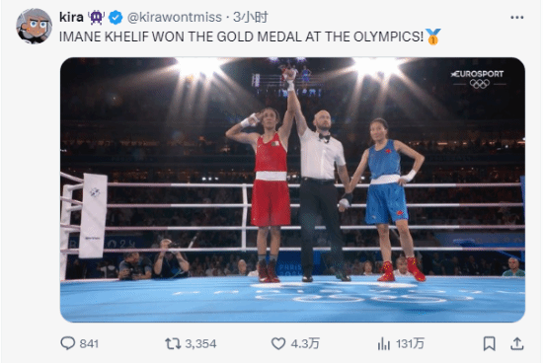This screenshot has height=363, width=543.
Task: Open kira's profile avatar picture
Action: tap(34, 26)
